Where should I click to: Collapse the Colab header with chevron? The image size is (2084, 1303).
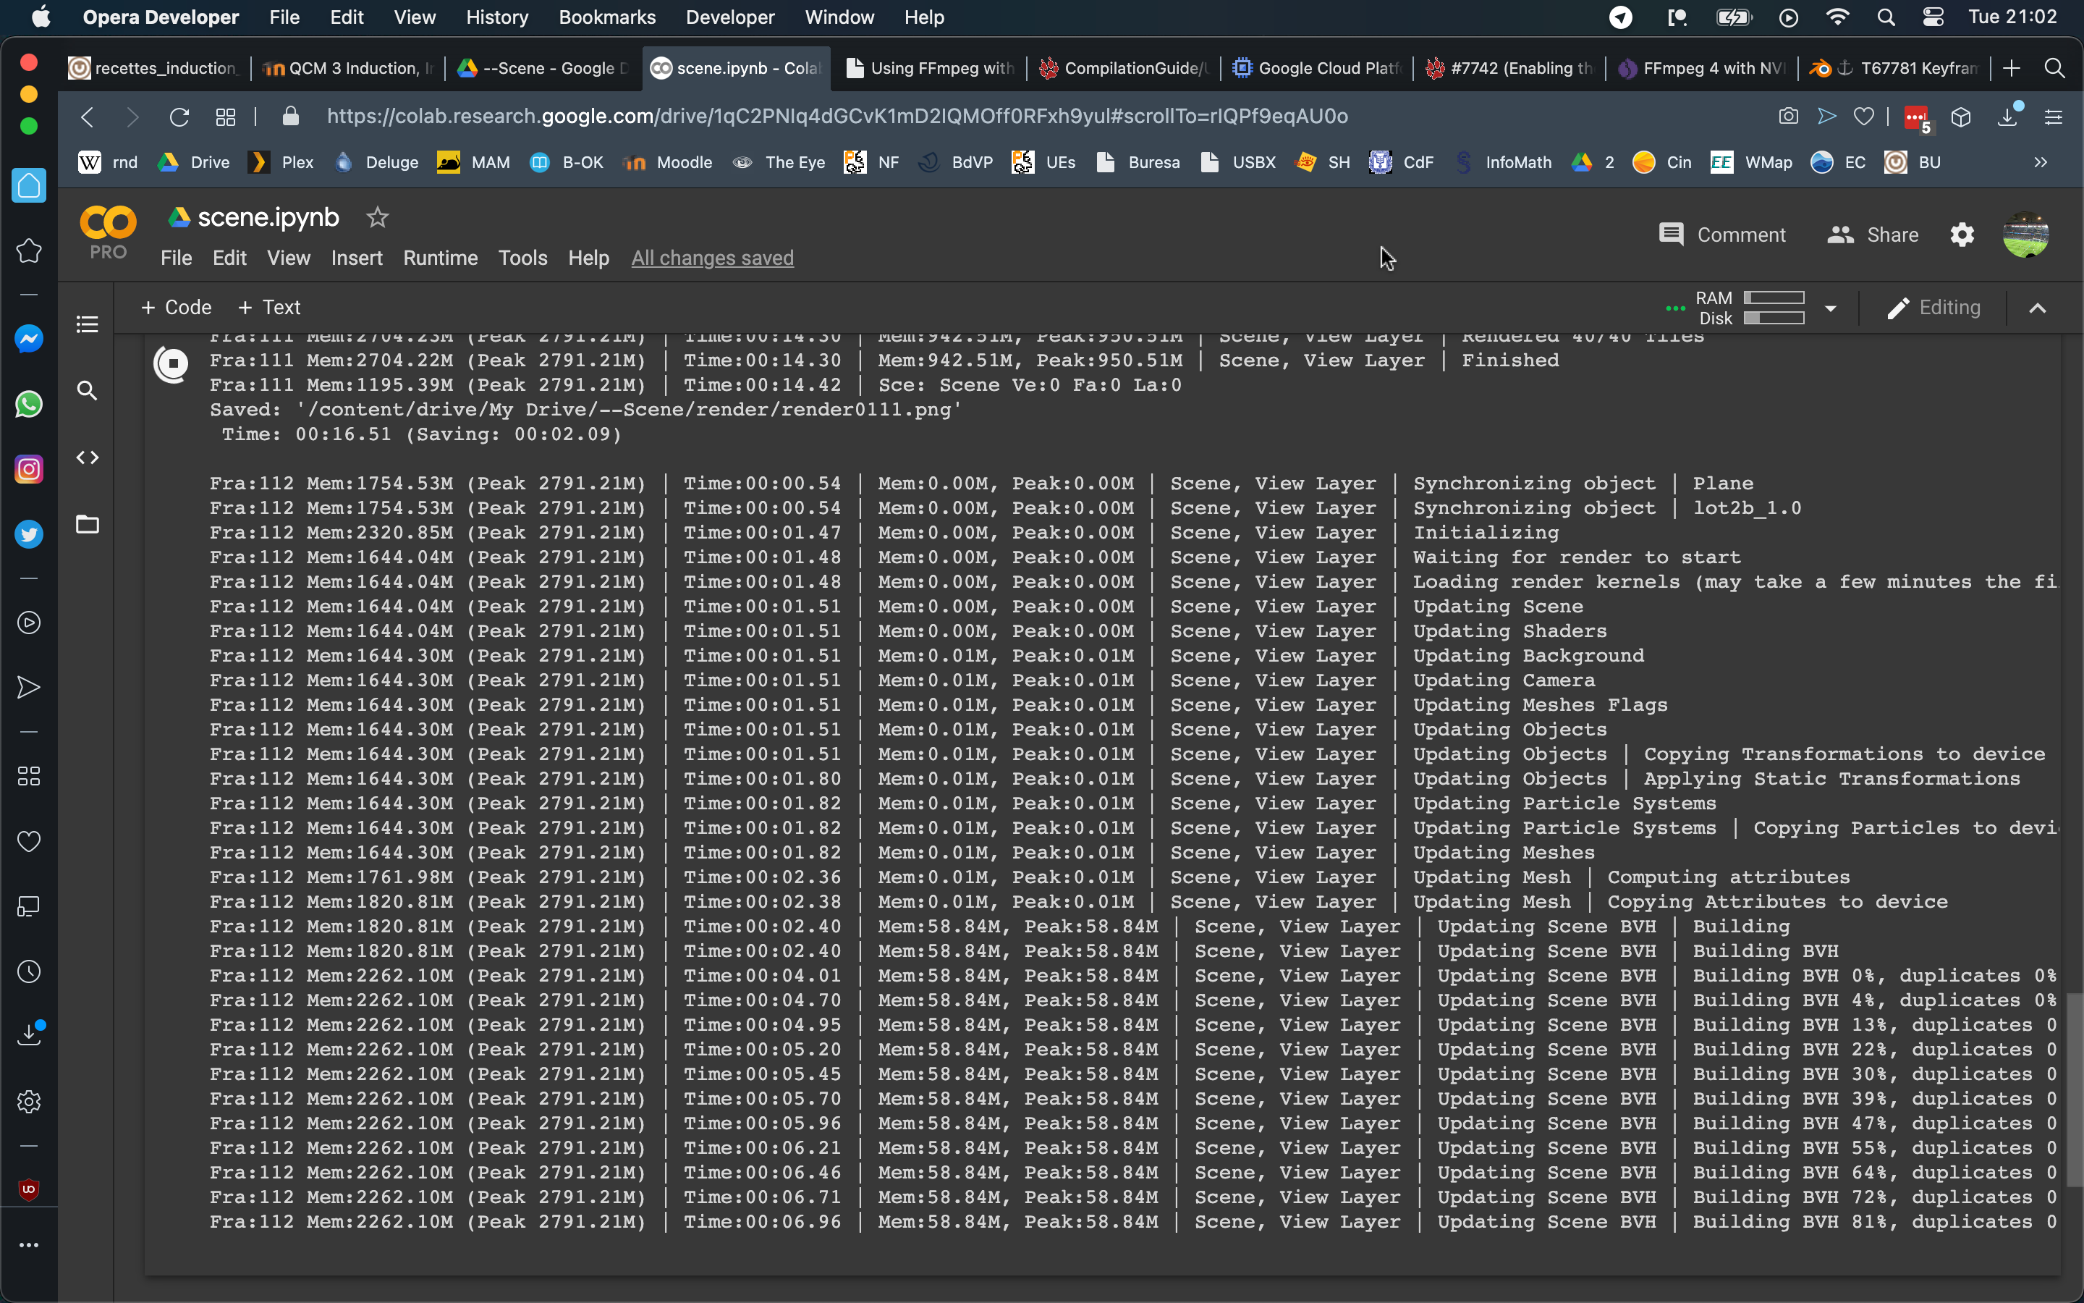pyautogui.click(x=2038, y=308)
